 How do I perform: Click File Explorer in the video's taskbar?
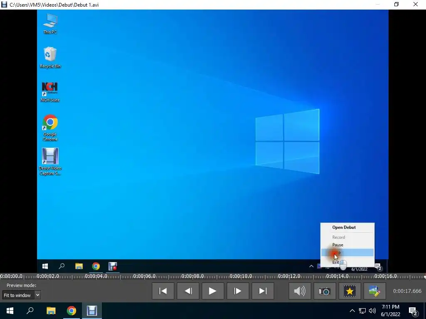coord(79,266)
